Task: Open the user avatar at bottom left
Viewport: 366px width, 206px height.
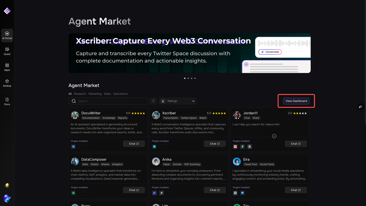Action: click(x=7, y=198)
